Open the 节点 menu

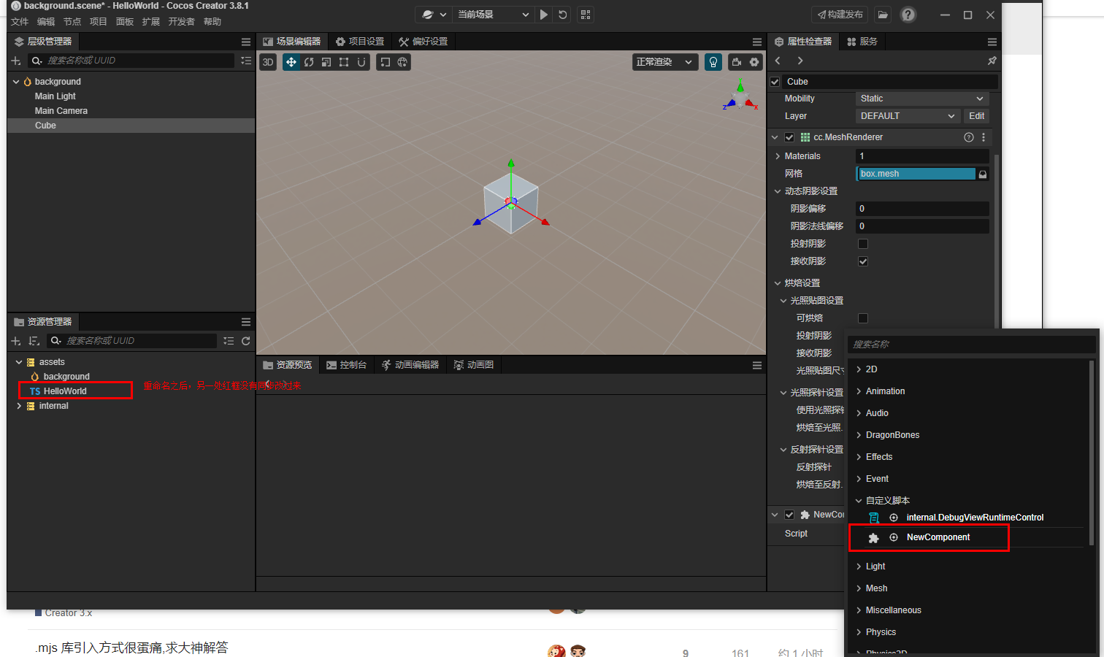coord(72,22)
